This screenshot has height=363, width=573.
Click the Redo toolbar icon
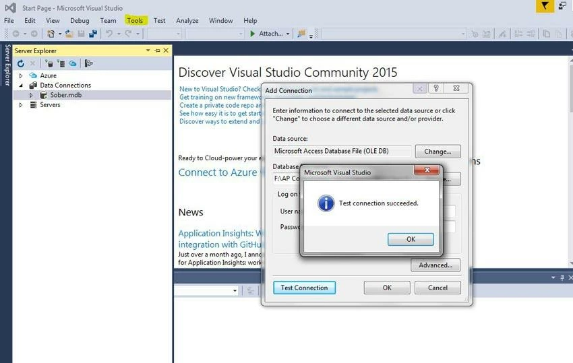click(x=128, y=34)
